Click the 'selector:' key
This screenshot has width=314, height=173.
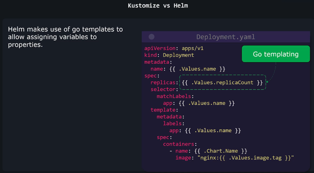(164, 90)
